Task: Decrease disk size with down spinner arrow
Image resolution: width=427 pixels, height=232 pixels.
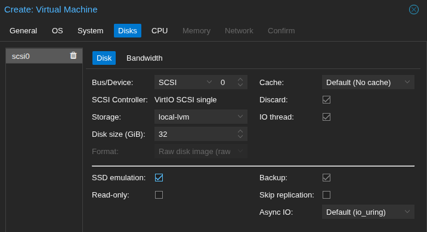Action: click(240, 137)
